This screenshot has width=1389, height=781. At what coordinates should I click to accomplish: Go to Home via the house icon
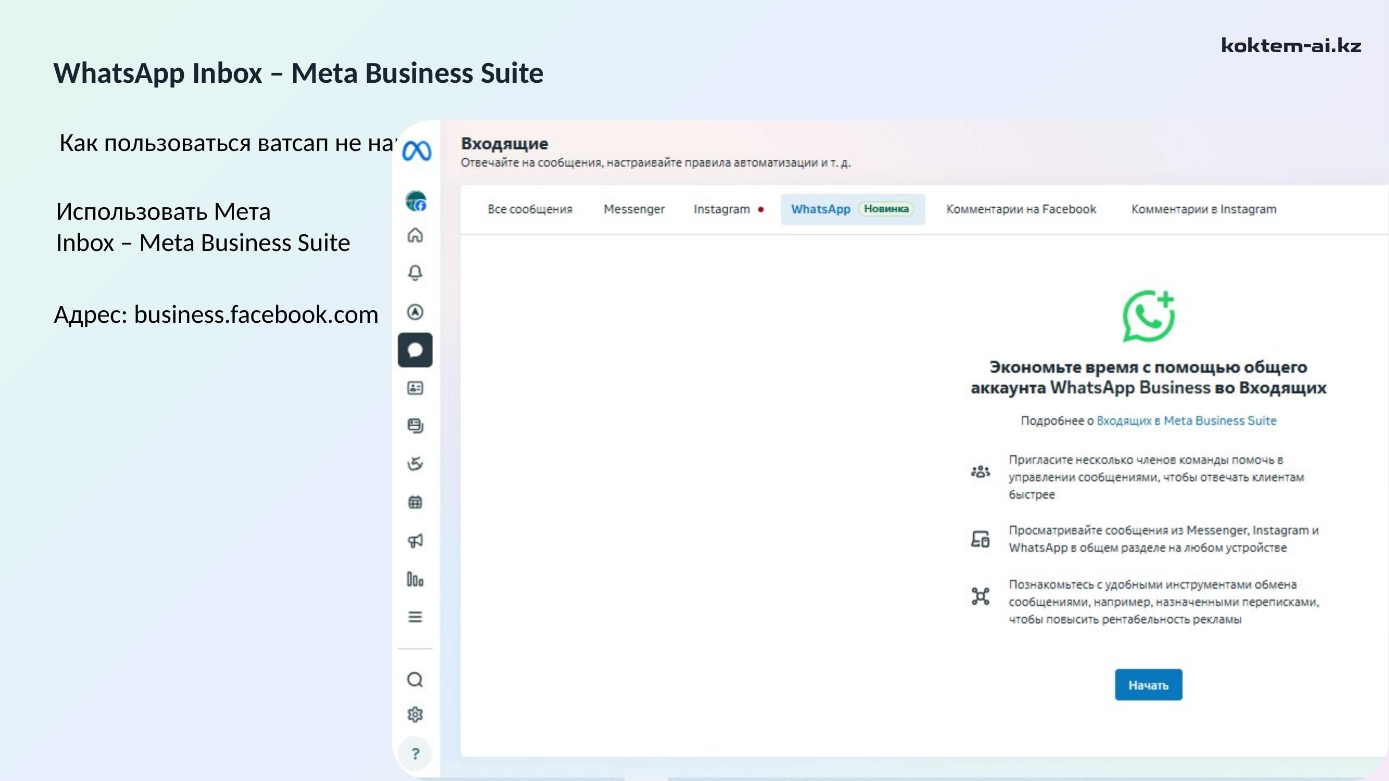[415, 235]
